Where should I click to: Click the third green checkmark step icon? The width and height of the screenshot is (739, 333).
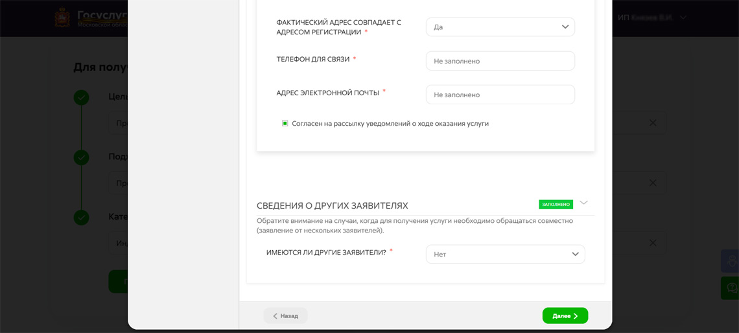click(82, 217)
